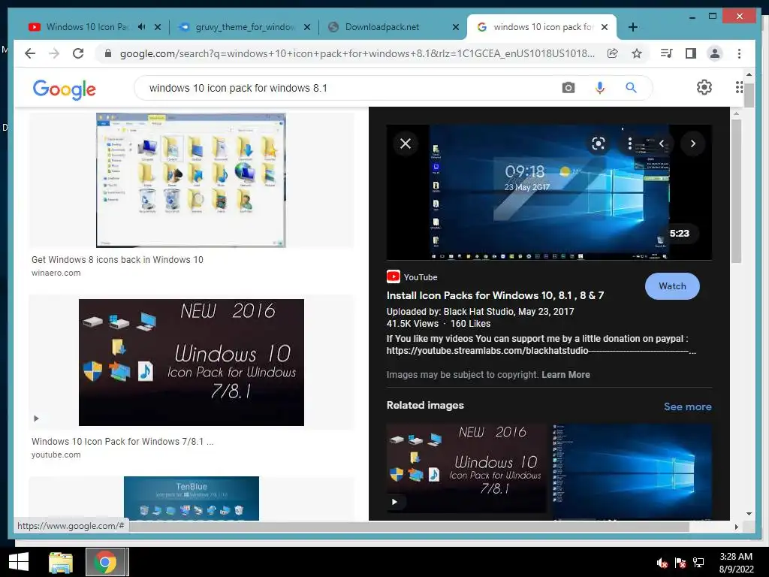The image size is (769, 577).
Task: Open a new browser tab
Action: click(x=633, y=27)
